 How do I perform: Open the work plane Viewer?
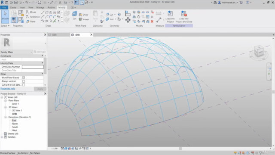[x=84, y=19]
